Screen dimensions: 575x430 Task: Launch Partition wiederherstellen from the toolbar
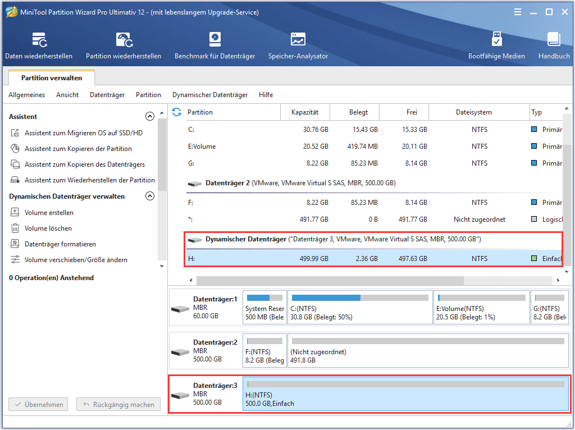tap(124, 45)
